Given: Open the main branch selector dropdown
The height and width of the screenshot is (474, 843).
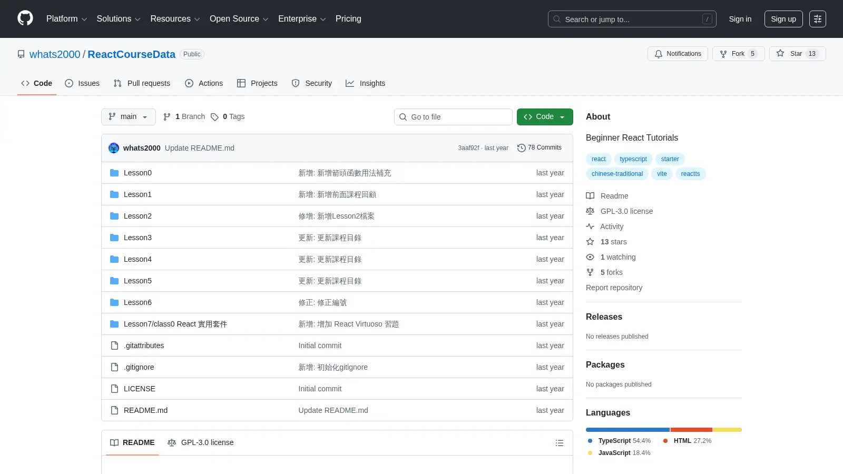Looking at the screenshot, I should pyautogui.click(x=129, y=117).
